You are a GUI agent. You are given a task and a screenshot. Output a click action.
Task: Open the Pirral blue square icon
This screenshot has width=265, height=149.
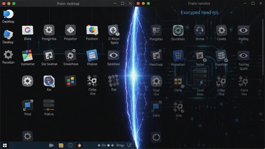pos(27,105)
